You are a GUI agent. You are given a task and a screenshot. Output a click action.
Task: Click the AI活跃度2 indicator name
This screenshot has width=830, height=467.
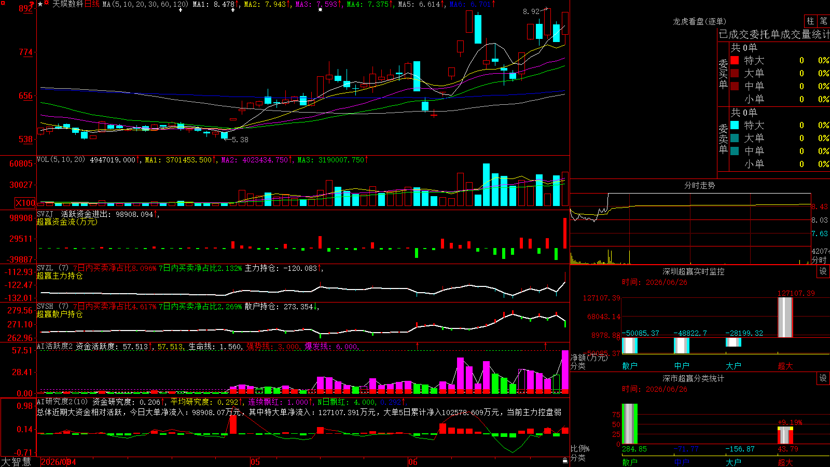click(54, 346)
